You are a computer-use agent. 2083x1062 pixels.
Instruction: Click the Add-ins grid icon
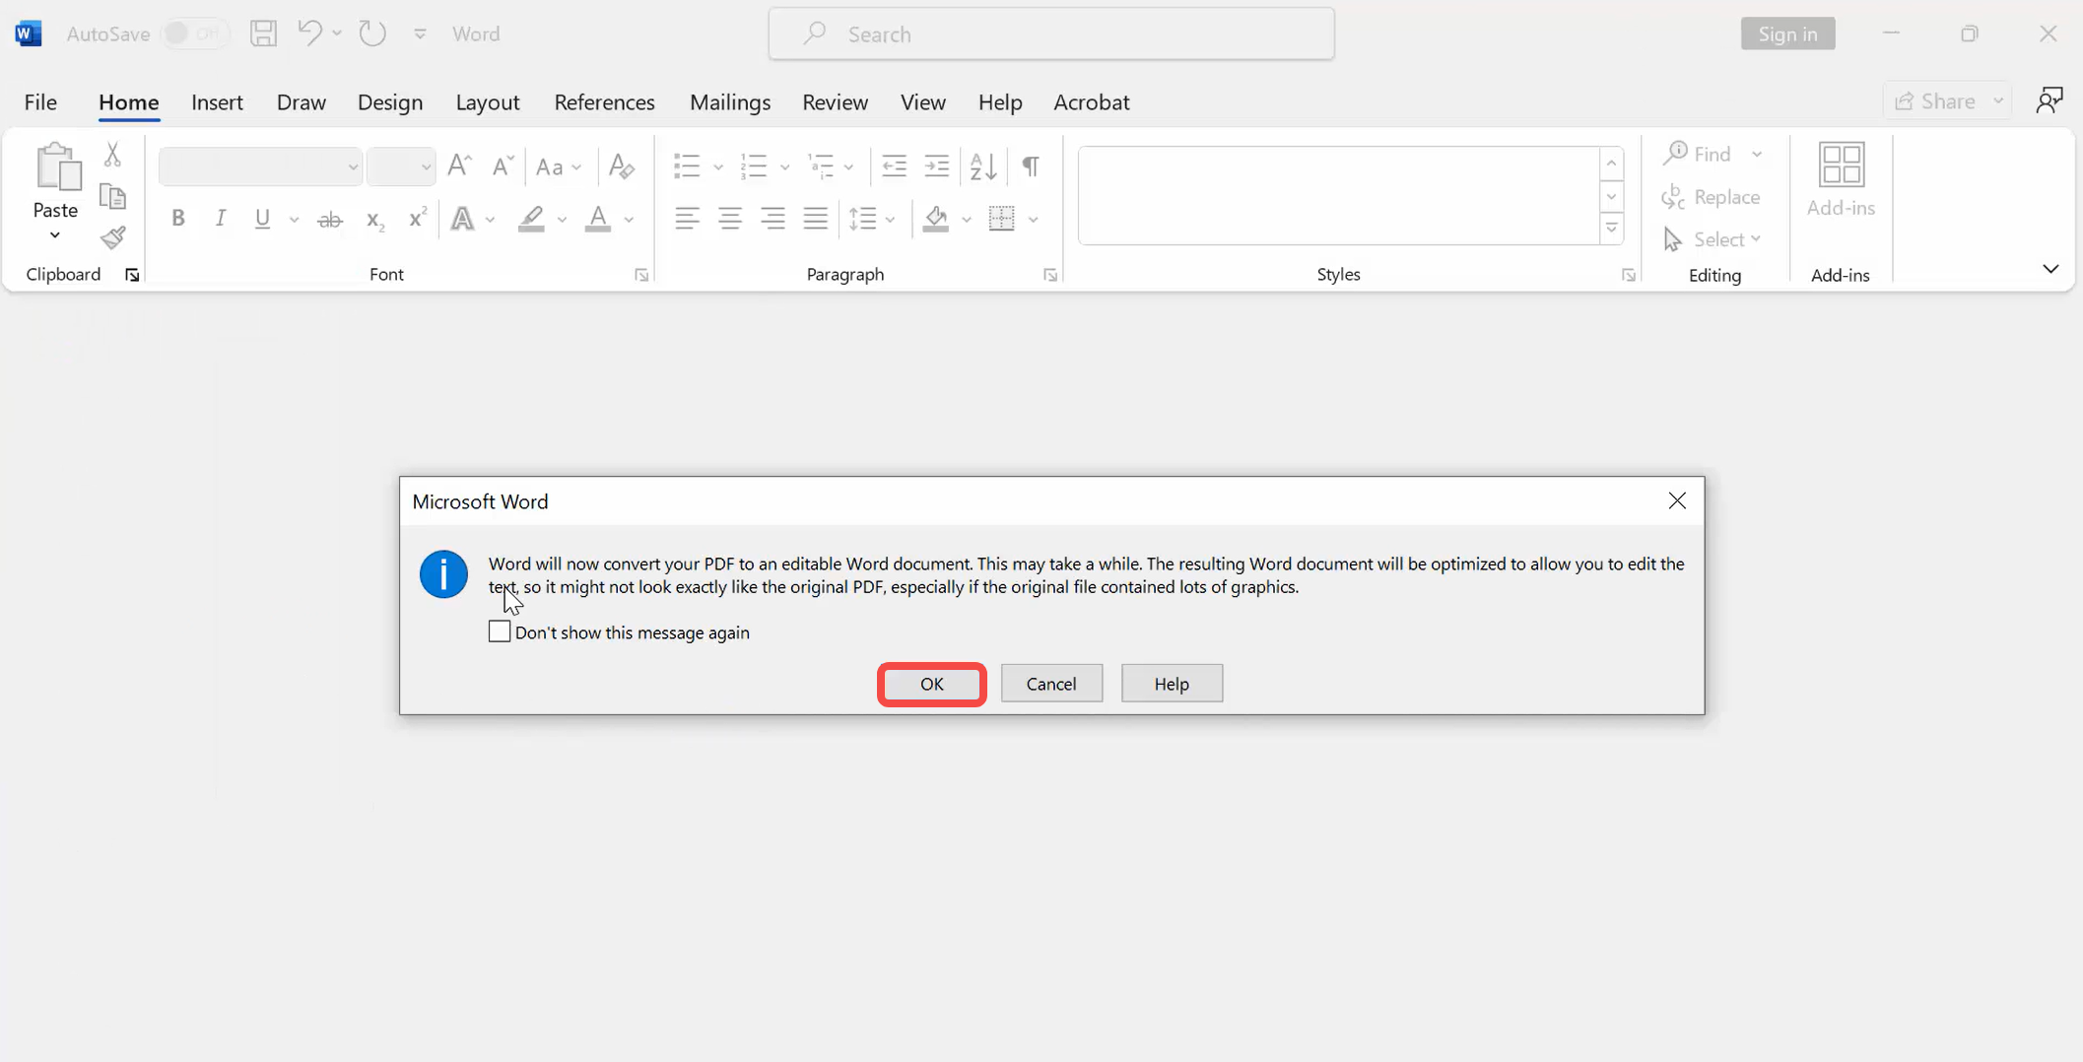click(x=1841, y=165)
